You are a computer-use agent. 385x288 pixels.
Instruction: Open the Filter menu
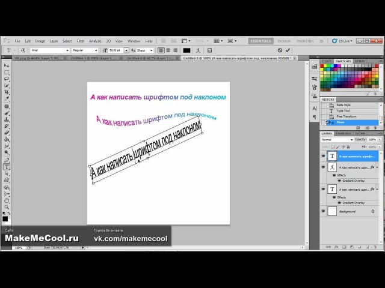click(80, 41)
